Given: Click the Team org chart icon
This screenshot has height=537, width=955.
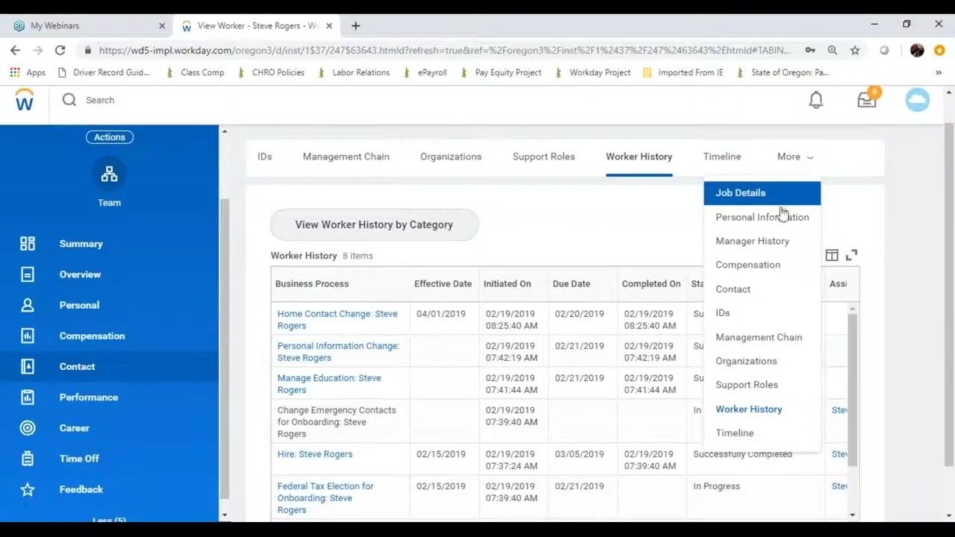Looking at the screenshot, I should point(109,175).
